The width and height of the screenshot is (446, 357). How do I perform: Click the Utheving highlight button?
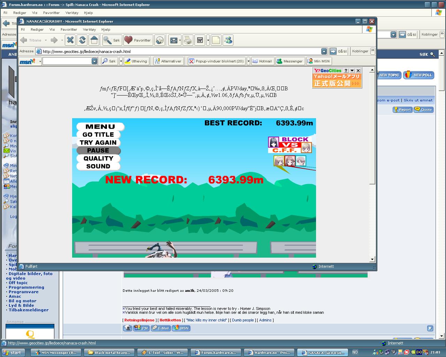coord(136,61)
